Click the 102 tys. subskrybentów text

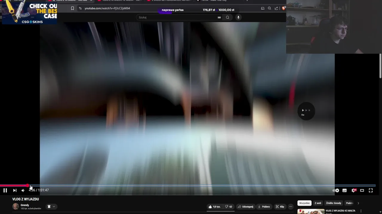click(31, 209)
